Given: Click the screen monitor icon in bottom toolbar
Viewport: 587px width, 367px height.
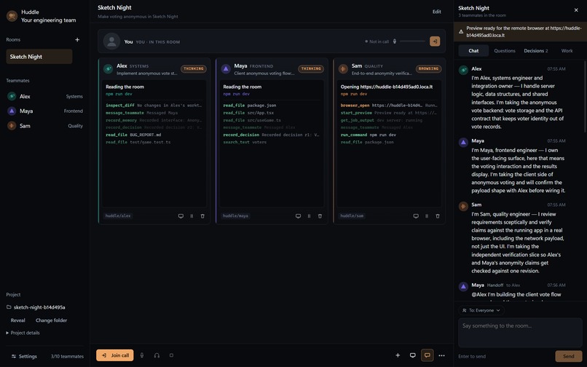Looking at the screenshot, I should tap(412, 355).
